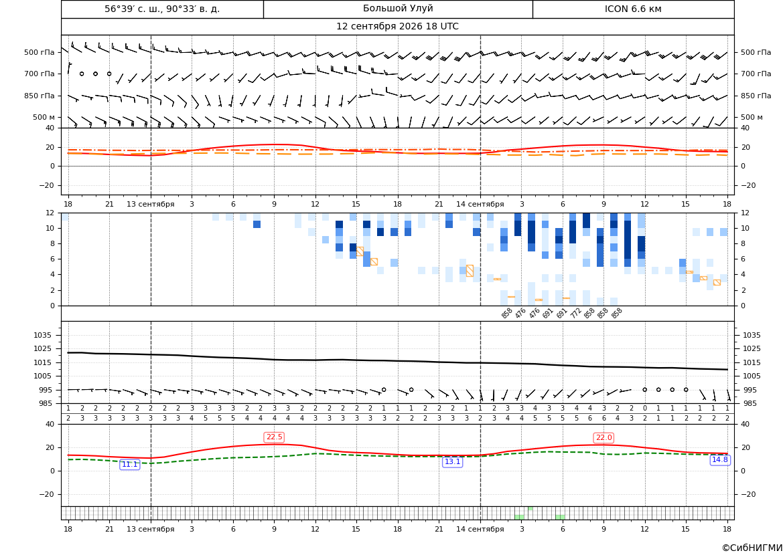This screenshot has height=553, width=783.
Task: Click the red 22.5 maximum temperature label
Action: (274, 437)
